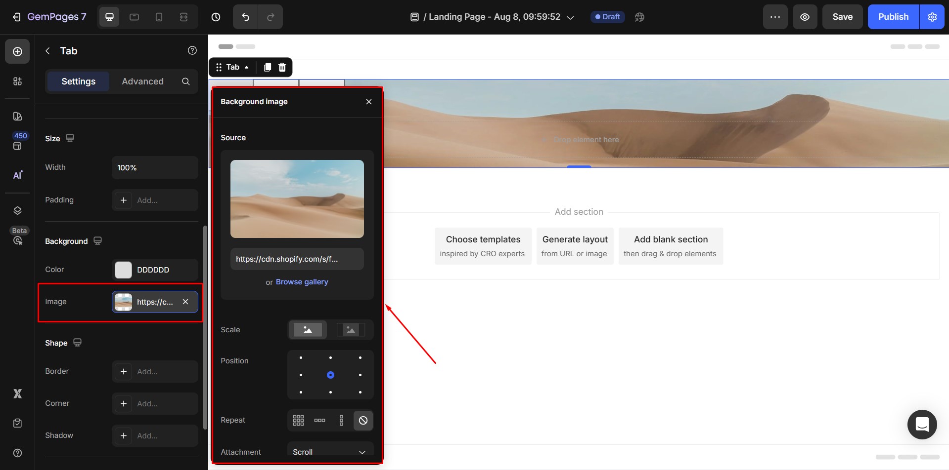
Task: Click the preview eye icon
Action: point(805,17)
